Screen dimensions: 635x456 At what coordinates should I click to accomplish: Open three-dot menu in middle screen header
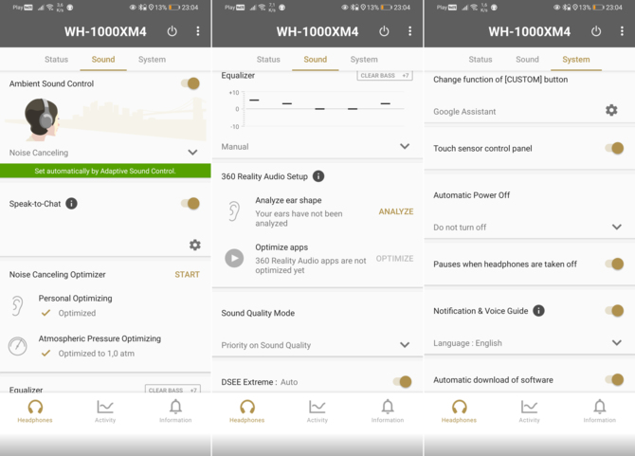click(409, 31)
